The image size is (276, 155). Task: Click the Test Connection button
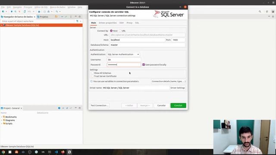(100, 105)
